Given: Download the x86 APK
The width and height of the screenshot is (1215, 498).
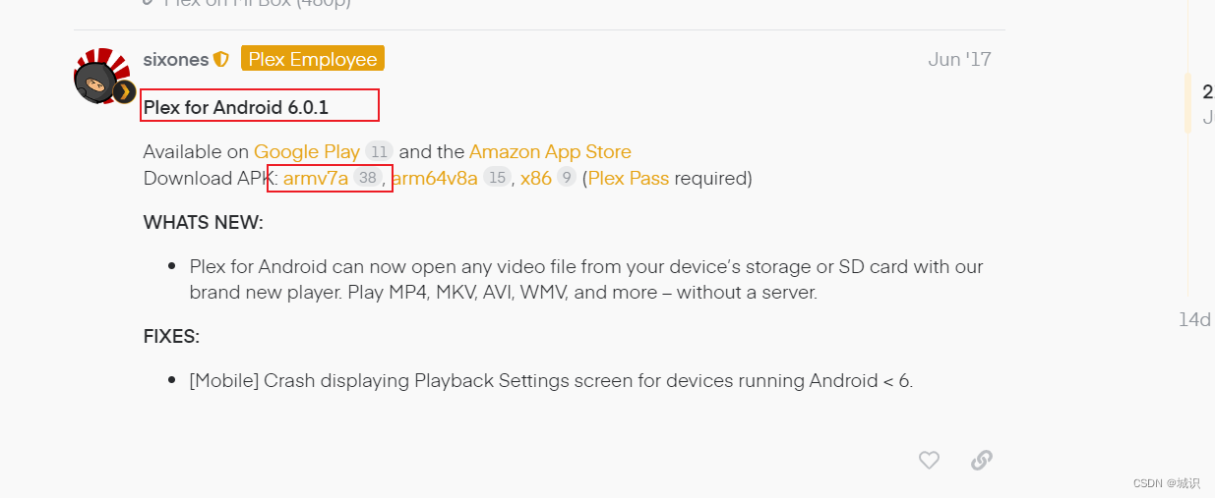Looking at the screenshot, I should pyautogui.click(x=536, y=178).
